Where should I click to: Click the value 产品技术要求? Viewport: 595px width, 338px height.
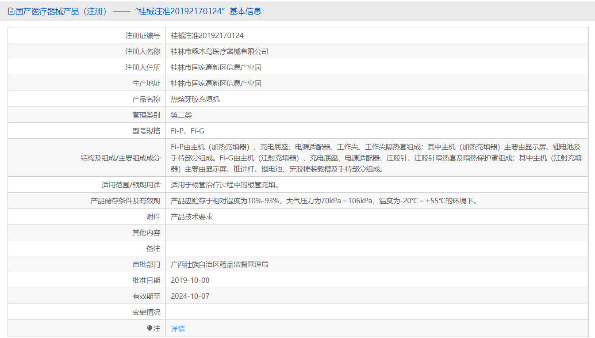[192, 216]
